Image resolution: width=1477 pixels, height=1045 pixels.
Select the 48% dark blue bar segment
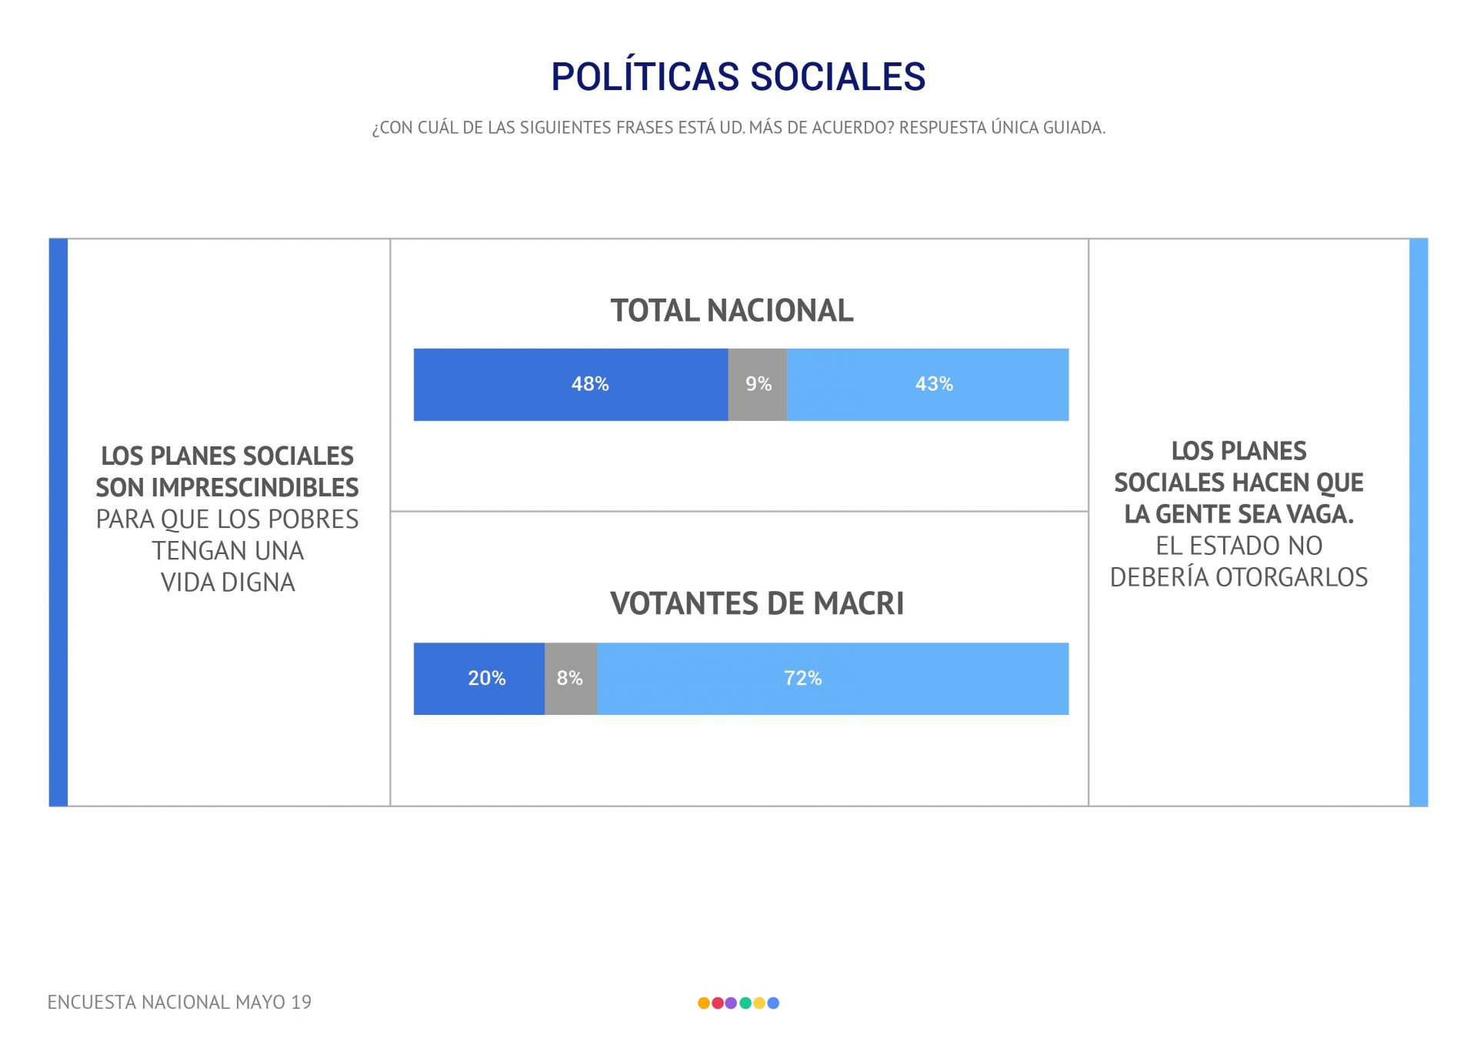pyautogui.click(x=571, y=385)
